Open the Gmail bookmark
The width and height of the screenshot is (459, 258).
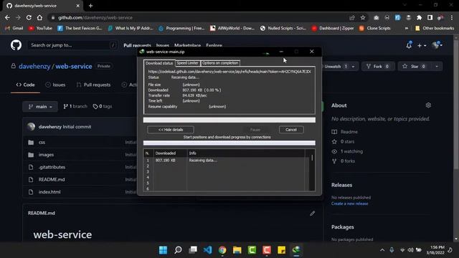[14, 29]
